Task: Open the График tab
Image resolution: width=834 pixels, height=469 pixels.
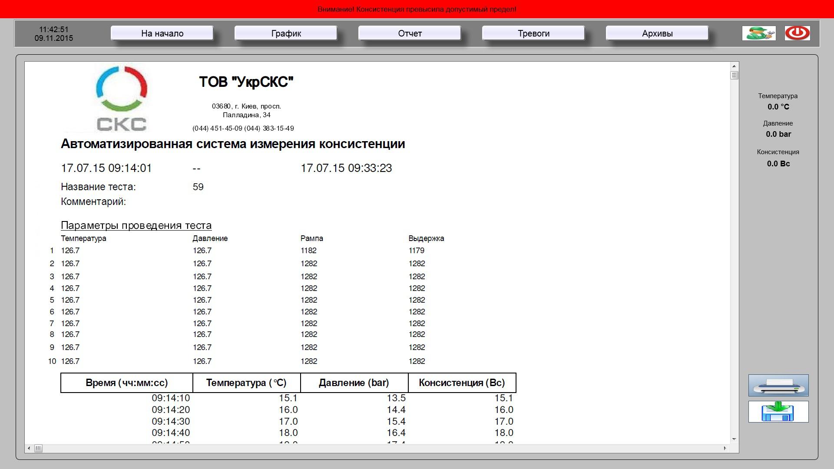Action: [286, 33]
